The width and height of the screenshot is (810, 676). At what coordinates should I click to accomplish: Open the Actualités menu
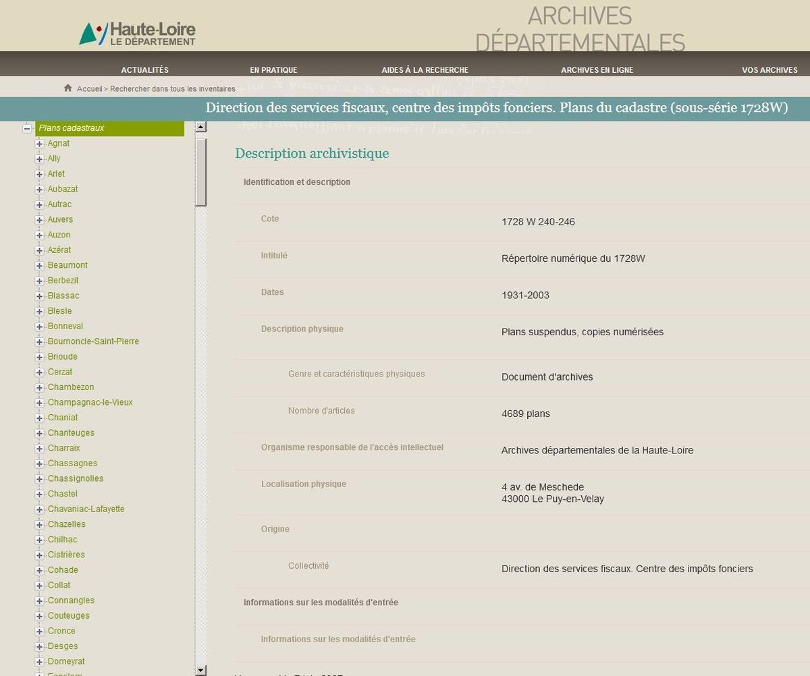(x=144, y=70)
